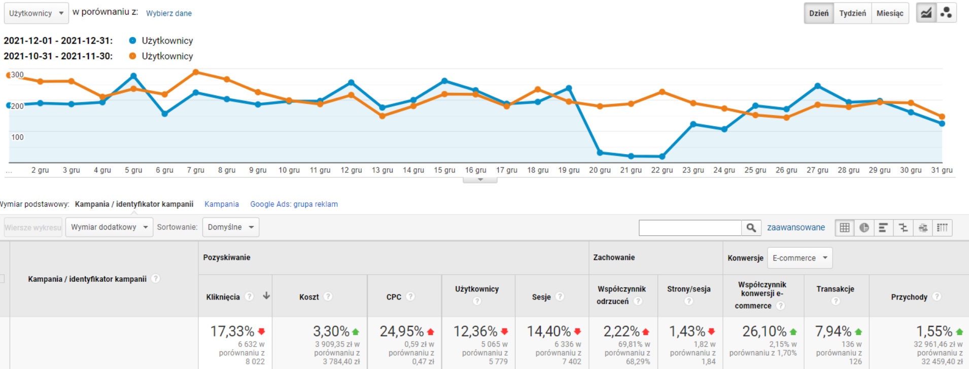Switch dimension to Google Ads: grupa reklam
This screenshot has height=369, width=969.
294,204
